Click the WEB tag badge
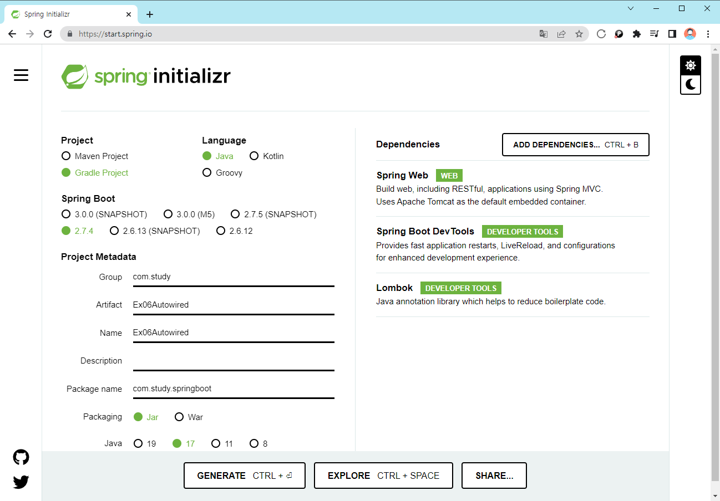This screenshot has width=720, height=501. (x=449, y=176)
